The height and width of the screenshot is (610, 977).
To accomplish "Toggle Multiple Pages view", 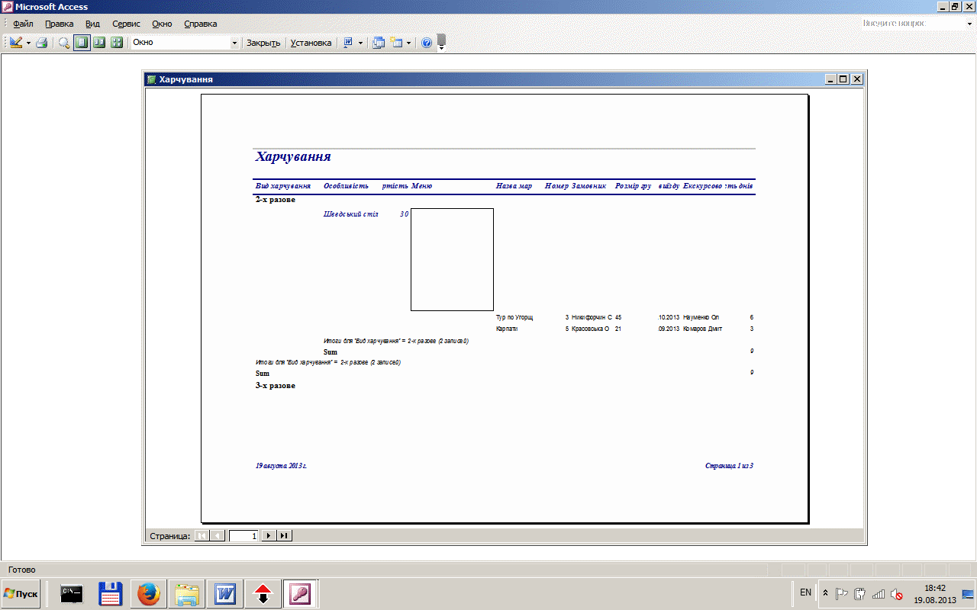I will click(x=117, y=43).
